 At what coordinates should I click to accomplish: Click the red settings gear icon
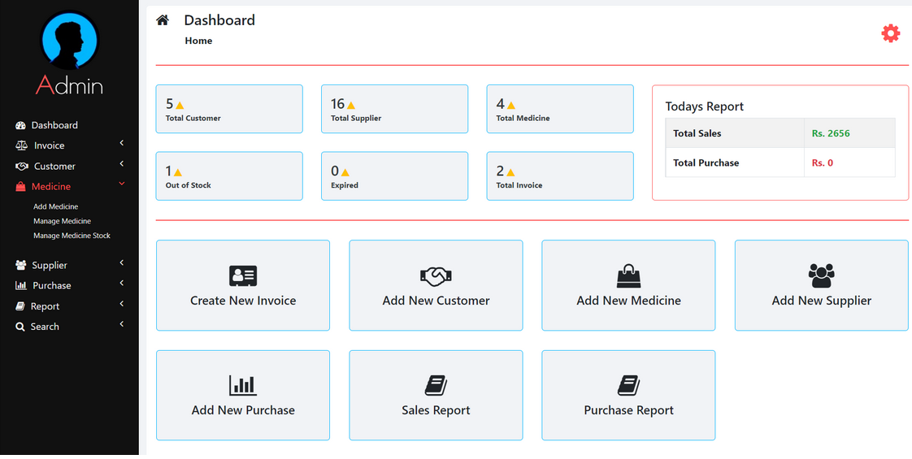coord(891,33)
